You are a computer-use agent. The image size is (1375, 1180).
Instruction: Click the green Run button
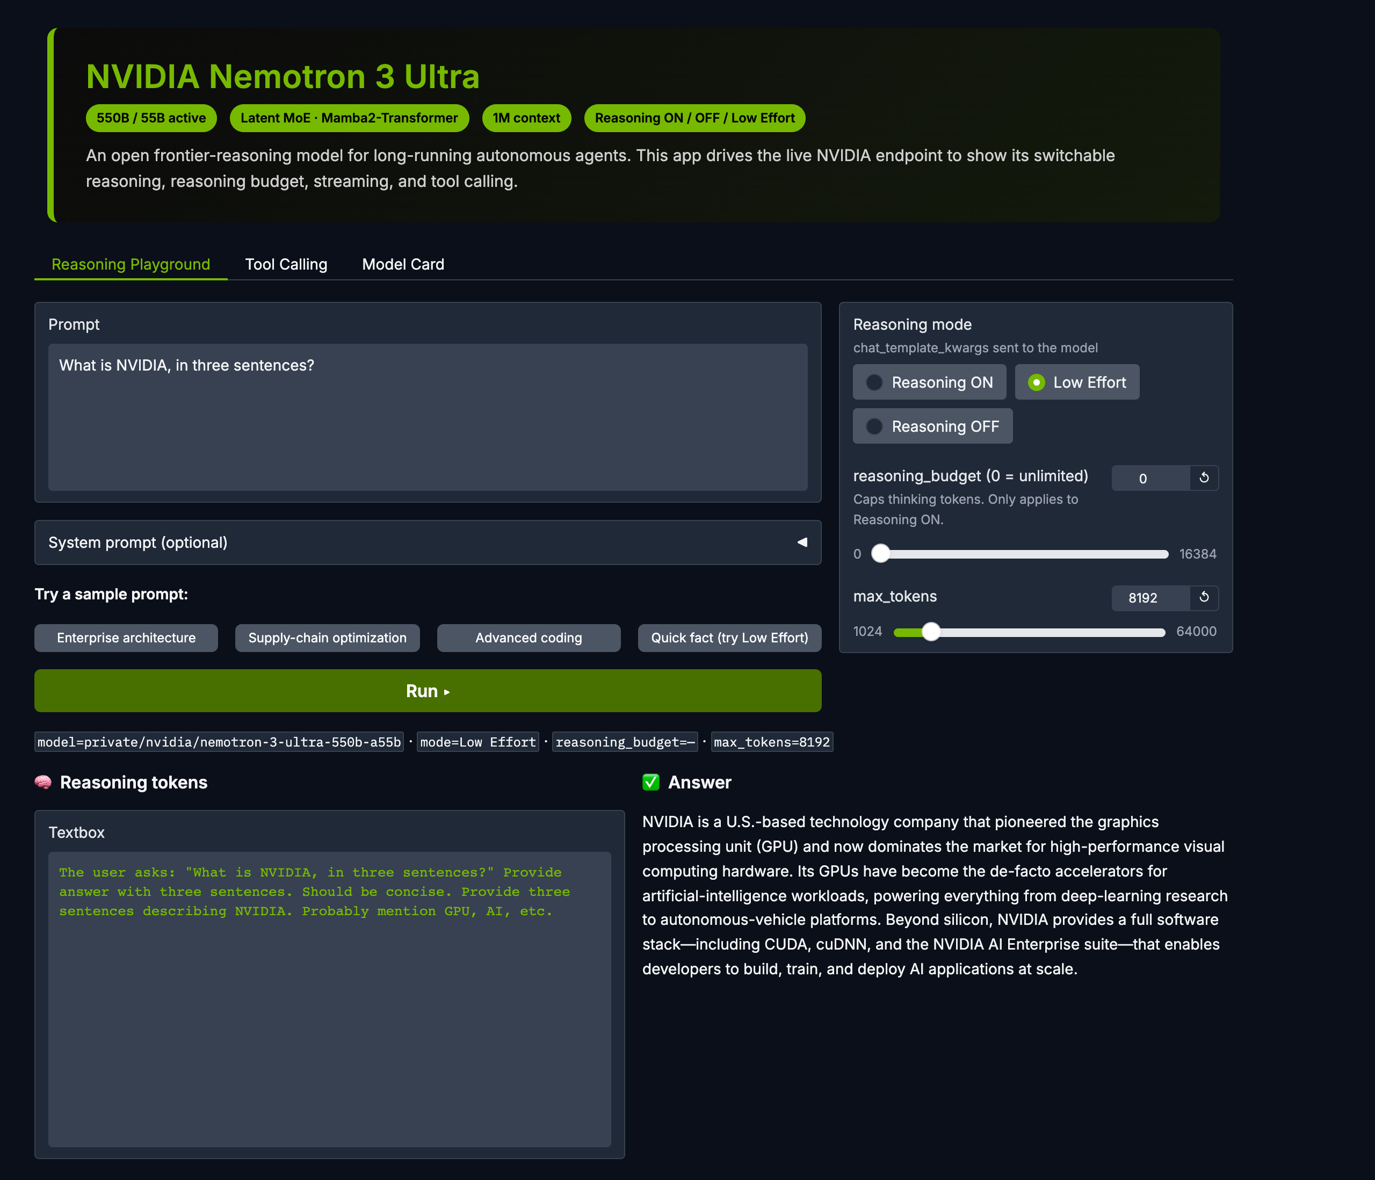pyautogui.click(x=428, y=691)
